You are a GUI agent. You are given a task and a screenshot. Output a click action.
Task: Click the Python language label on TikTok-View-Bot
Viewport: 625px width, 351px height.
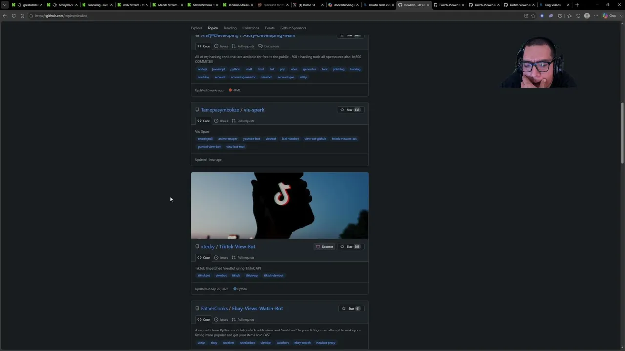point(240,289)
